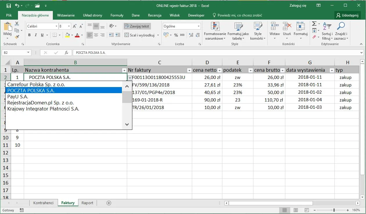Click the percent style icon
This screenshot has height=214, width=366.
(176, 35)
